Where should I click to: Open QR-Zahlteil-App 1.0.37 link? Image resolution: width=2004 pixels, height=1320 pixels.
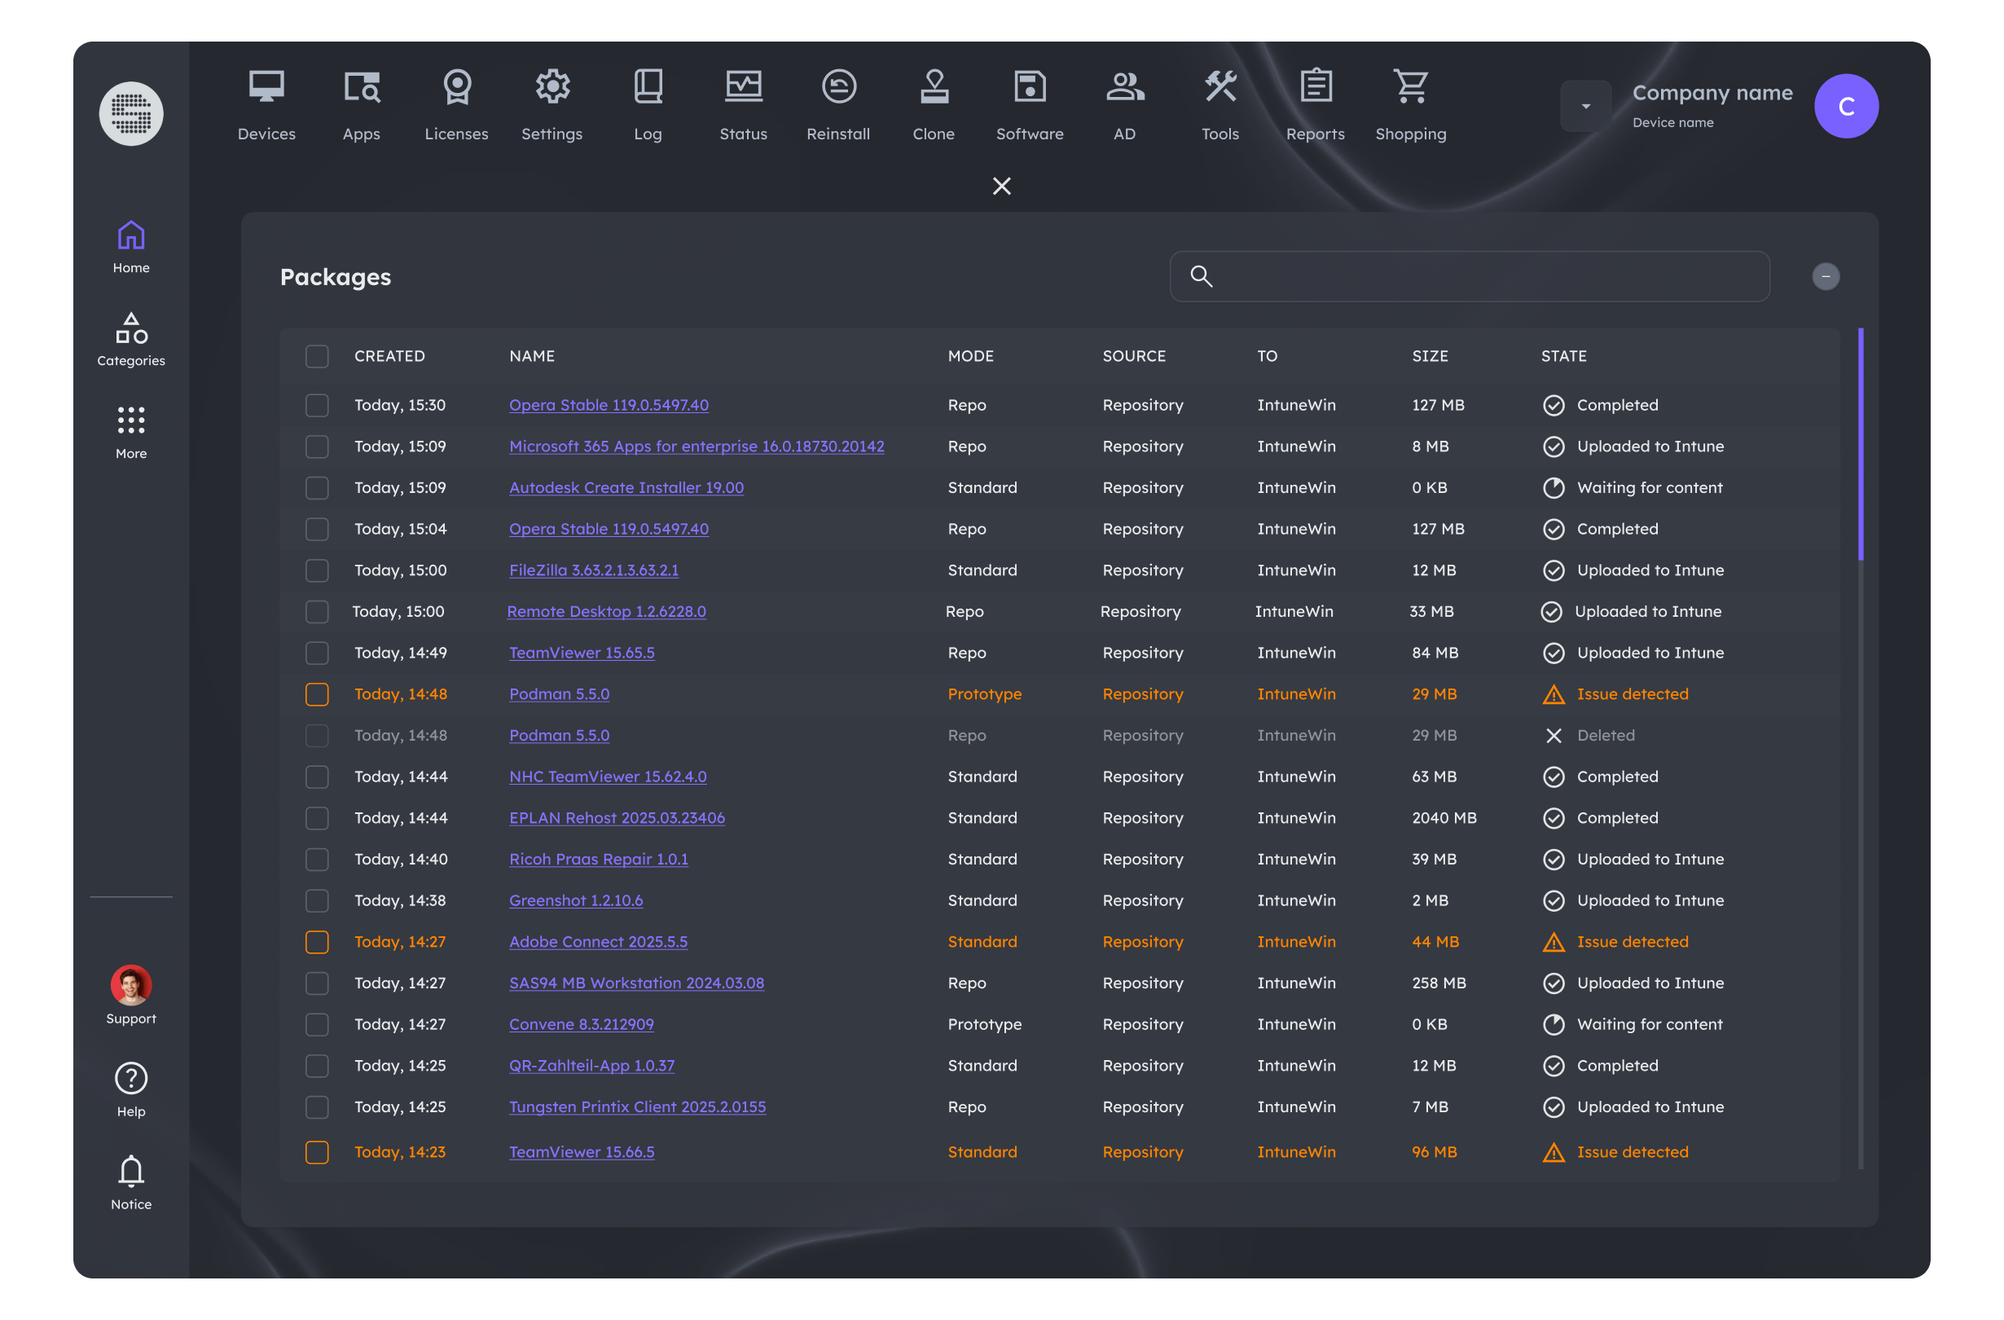click(x=591, y=1066)
